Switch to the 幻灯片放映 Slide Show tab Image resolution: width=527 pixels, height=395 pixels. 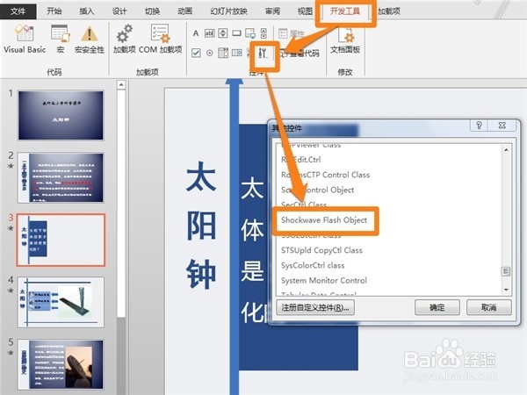pos(228,11)
